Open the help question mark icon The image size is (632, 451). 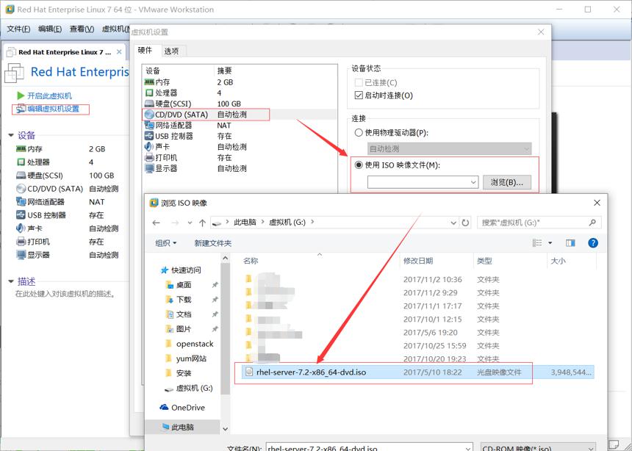click(x=593, y=242)
